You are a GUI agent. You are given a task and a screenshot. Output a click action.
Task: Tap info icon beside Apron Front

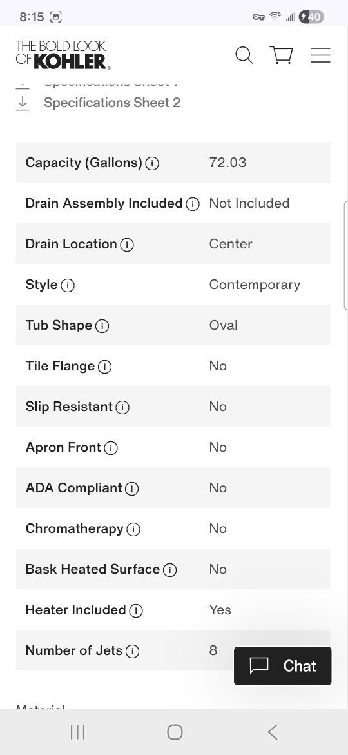tap(111, 448)
